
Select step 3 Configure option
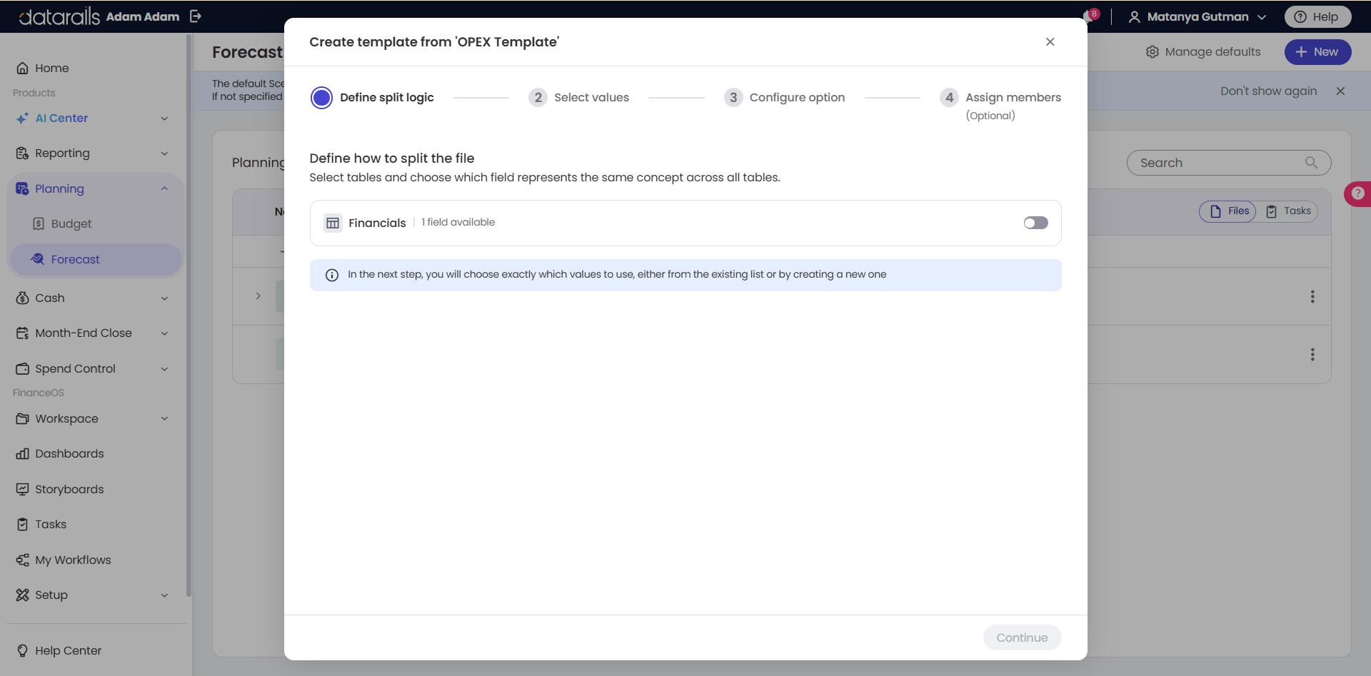(x=785, y=98)
